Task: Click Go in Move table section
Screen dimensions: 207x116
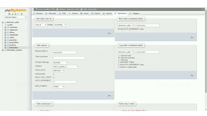Action: [192, 37]
